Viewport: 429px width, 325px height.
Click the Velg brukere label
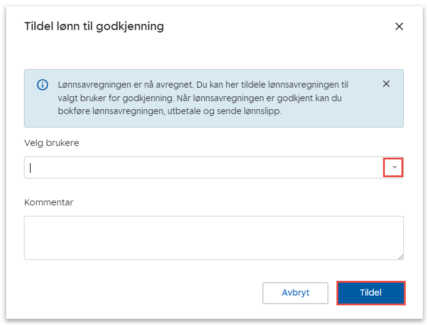pyautogui.click(x=51, y=143)
